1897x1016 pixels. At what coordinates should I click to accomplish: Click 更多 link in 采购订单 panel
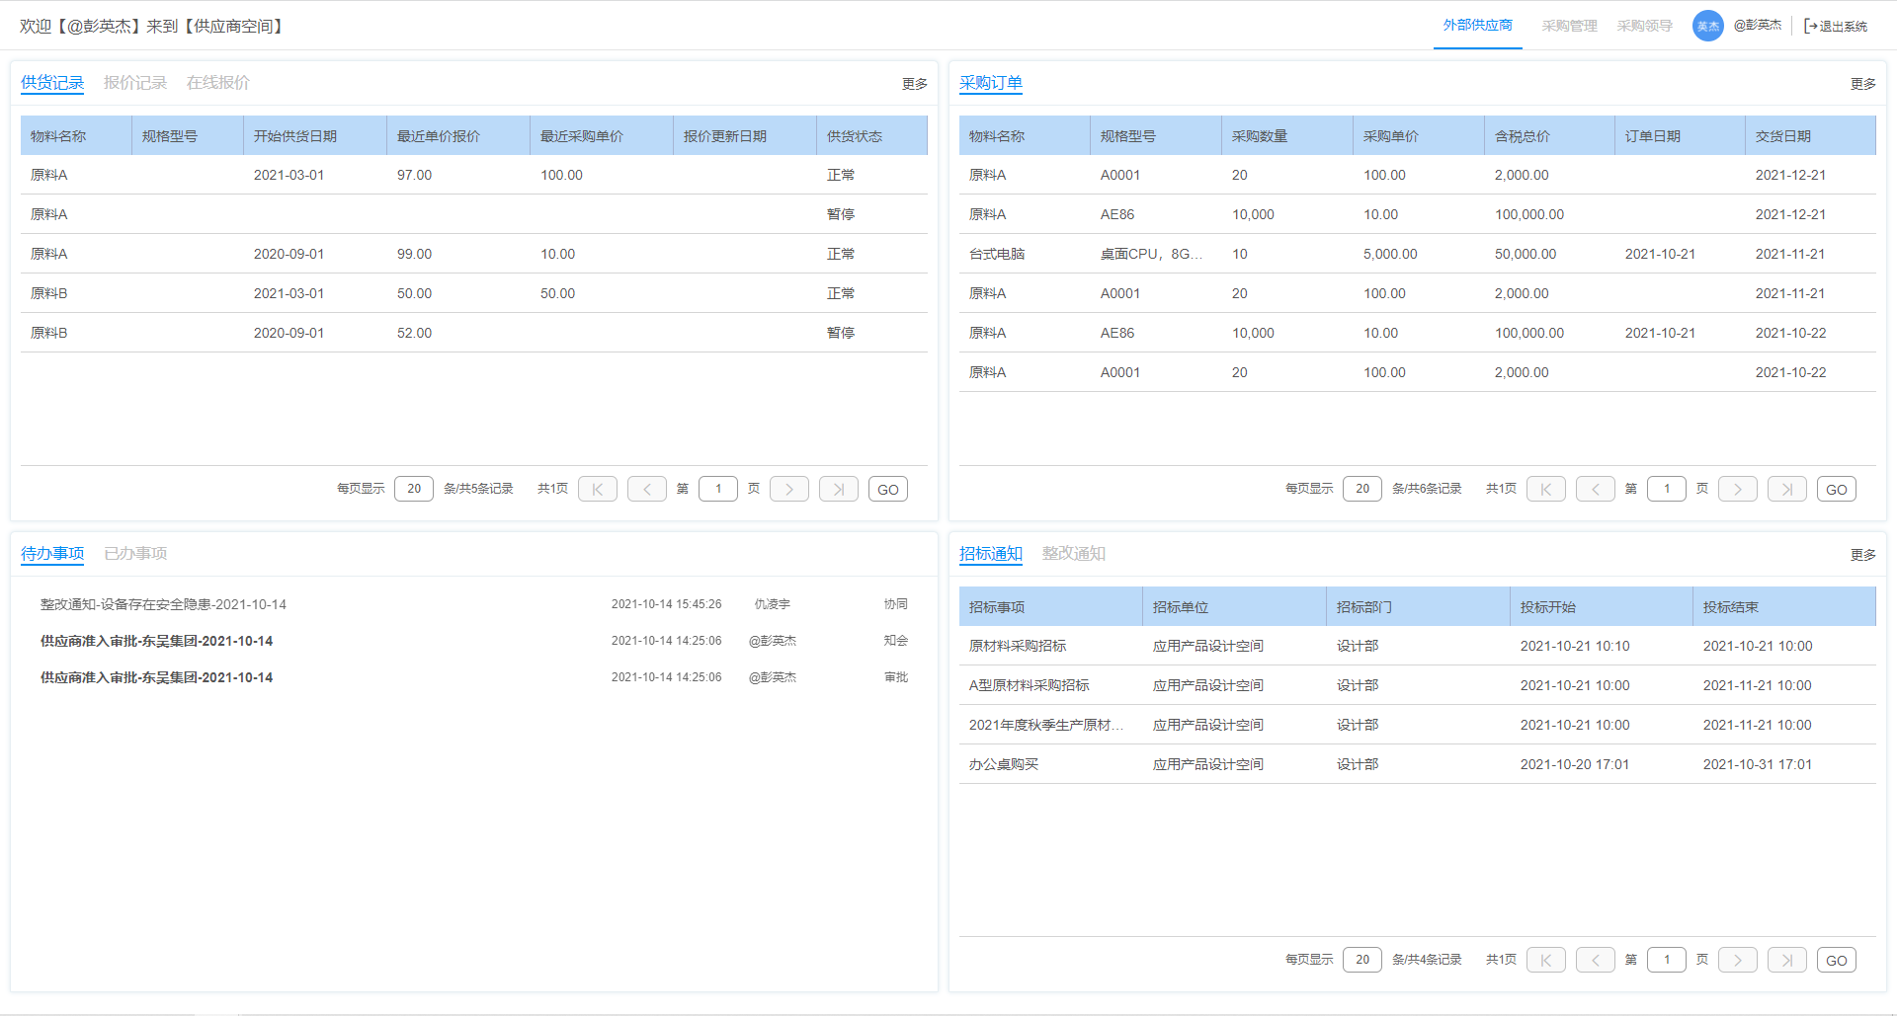click(x=1862, y=84)
